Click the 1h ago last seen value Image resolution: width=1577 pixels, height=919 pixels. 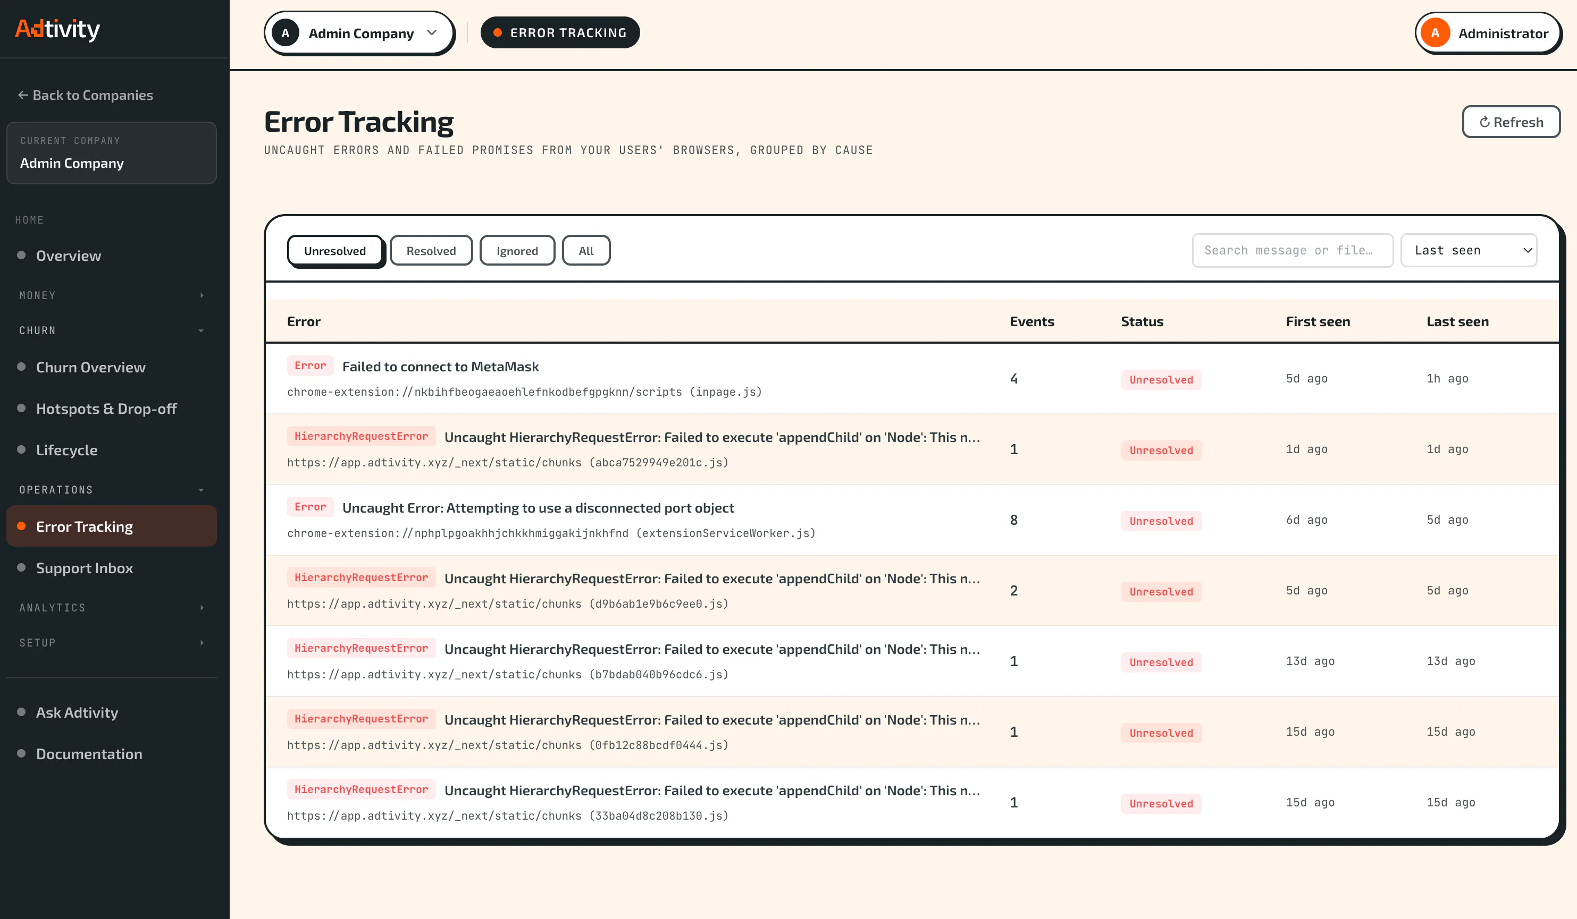pos(1447,378)
